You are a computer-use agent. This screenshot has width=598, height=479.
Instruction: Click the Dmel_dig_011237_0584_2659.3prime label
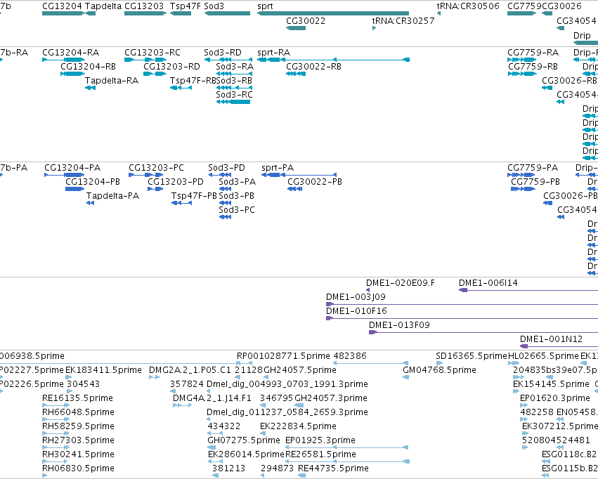click(287, 412)
